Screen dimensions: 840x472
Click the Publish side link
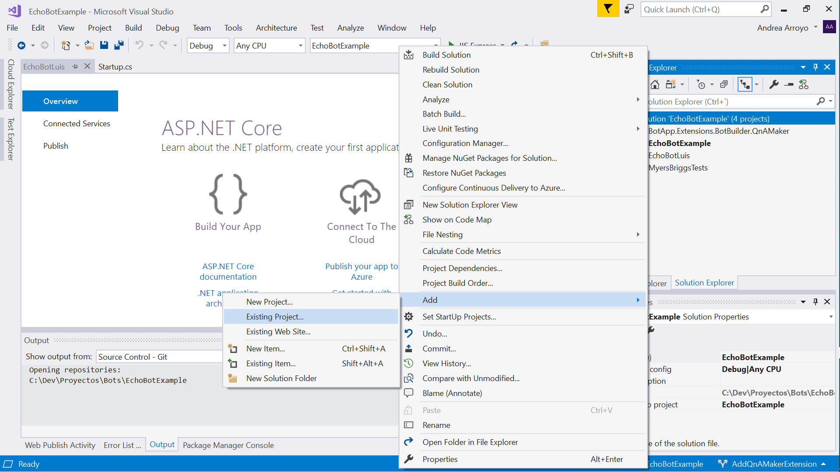[56, 146]
